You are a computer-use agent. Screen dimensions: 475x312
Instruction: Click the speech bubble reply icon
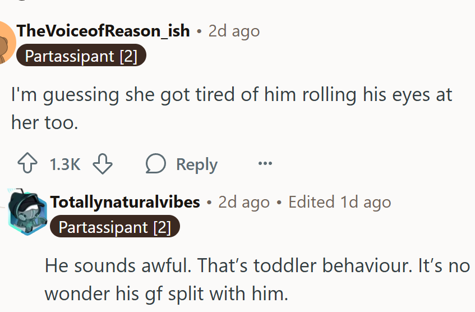click(155, 164)
